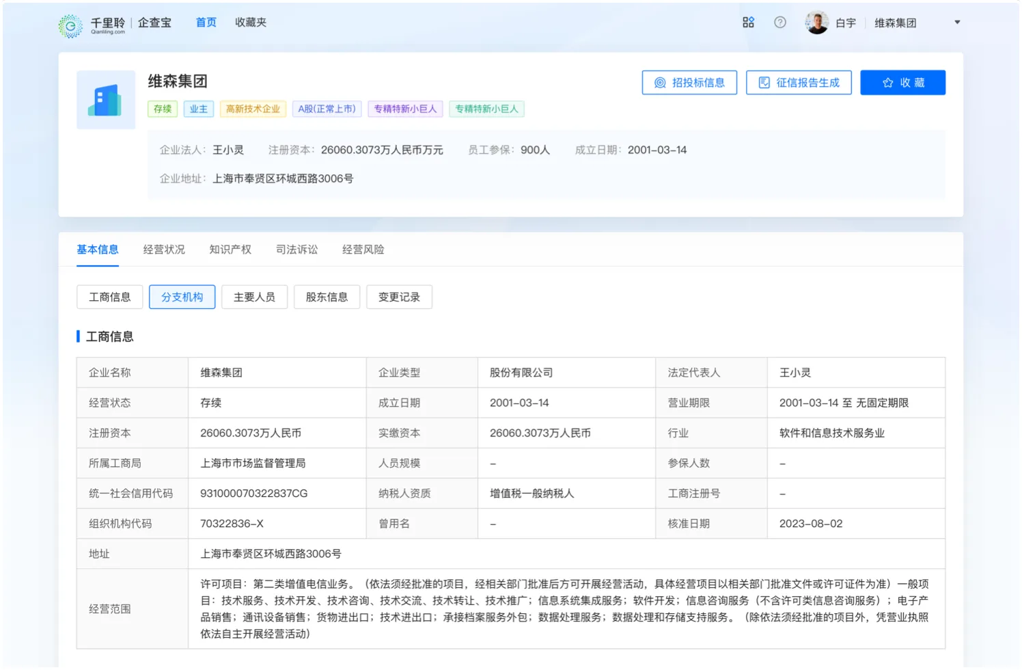
Task: Click the user avatar photo
Action: pyautogui.click(x=816, y=23)
